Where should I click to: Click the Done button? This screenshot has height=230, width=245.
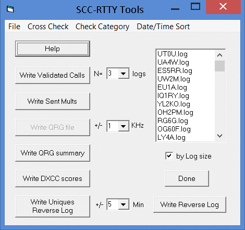pyautogui.click(x=187, y=178)
